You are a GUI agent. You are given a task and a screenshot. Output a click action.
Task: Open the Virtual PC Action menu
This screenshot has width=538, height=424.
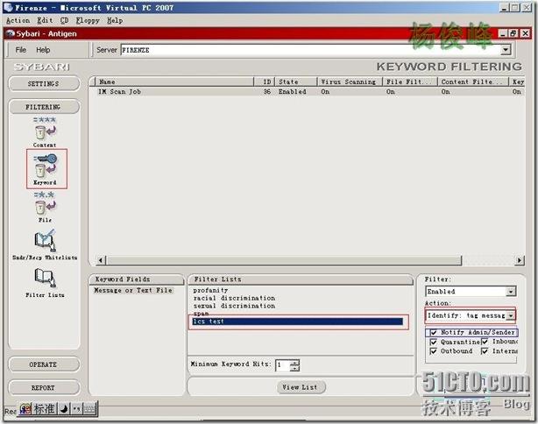click(x=18, y=20)
